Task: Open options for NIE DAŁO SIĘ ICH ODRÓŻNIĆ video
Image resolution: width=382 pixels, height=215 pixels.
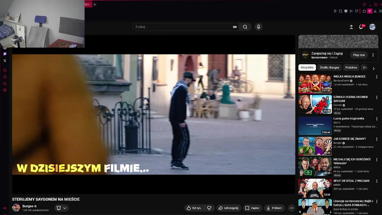Action: pyautogui.click(x=377, y=160)
